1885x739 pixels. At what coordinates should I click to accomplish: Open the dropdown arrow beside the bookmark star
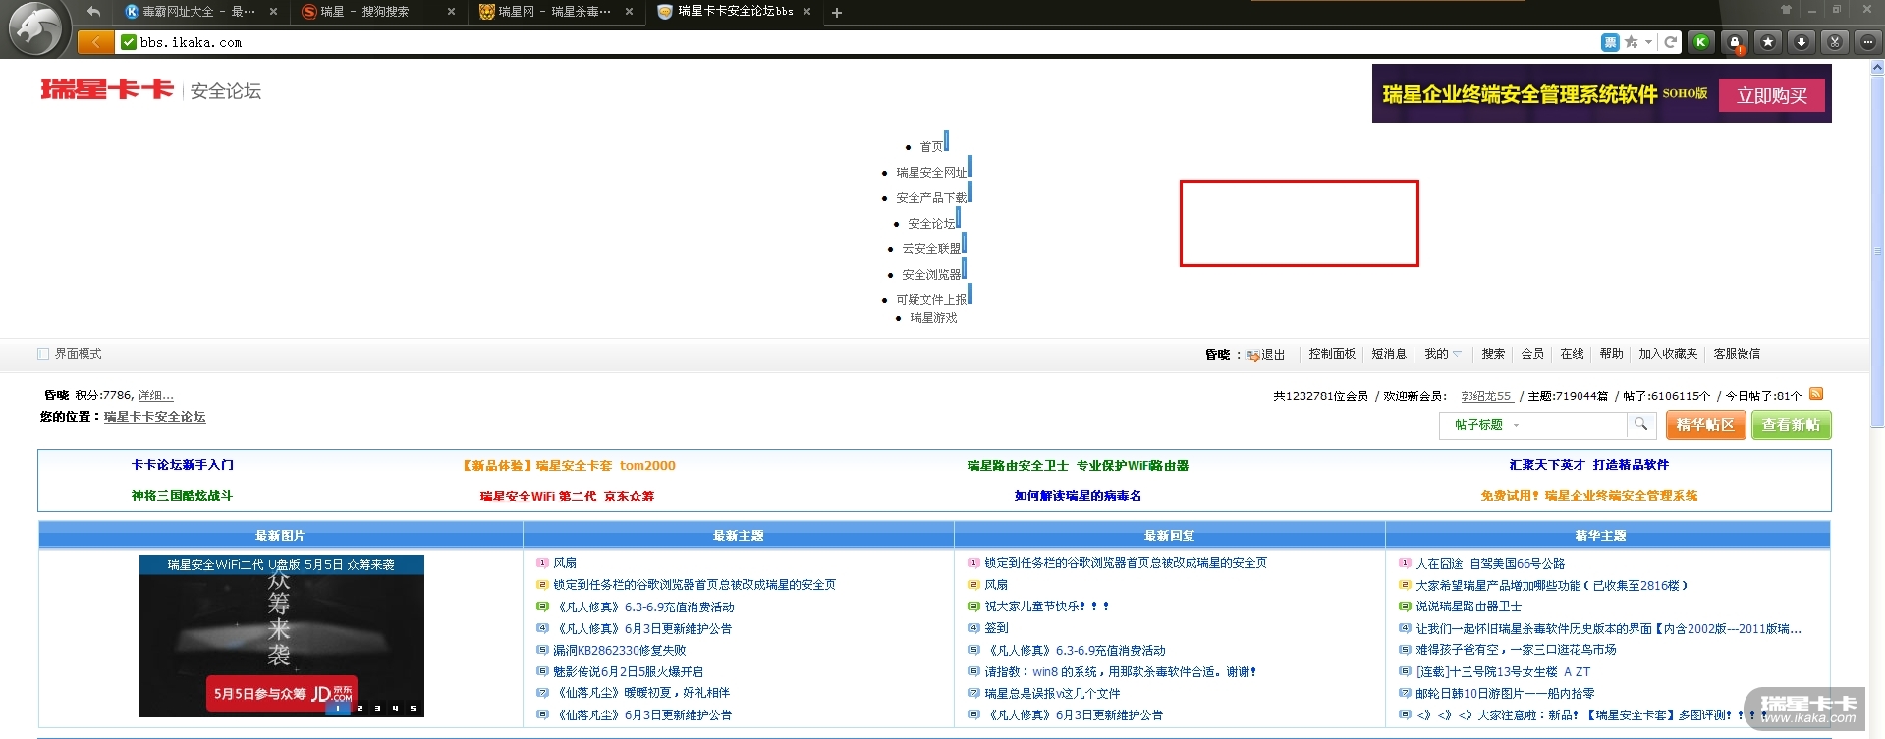(x=1648, y=42)
